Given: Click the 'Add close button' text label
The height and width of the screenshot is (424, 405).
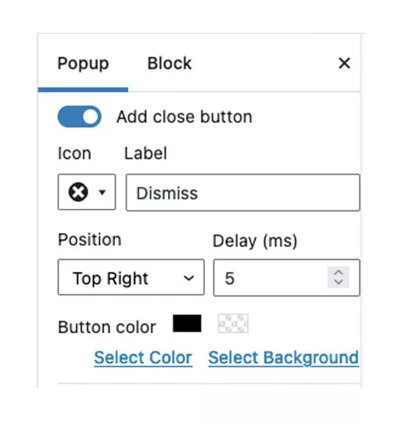Looking at the screenshot, I should (x=185, y=117).
